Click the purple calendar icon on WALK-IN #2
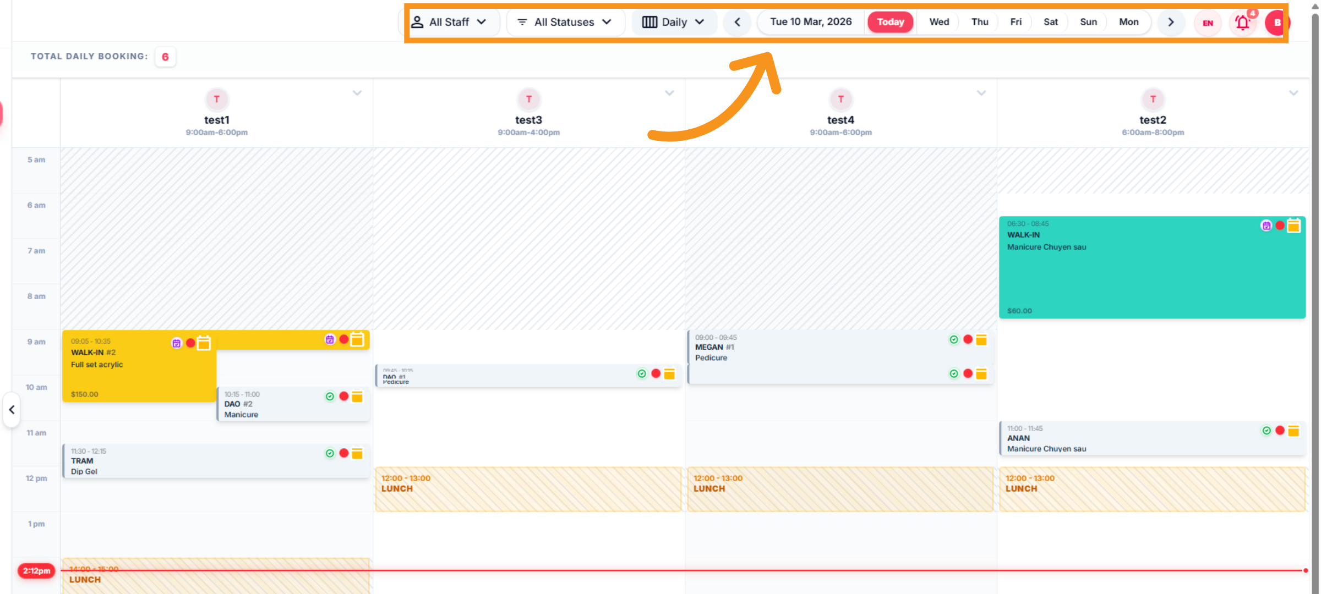This screenshot has height=594, width=1321. (x=176, y=343)
